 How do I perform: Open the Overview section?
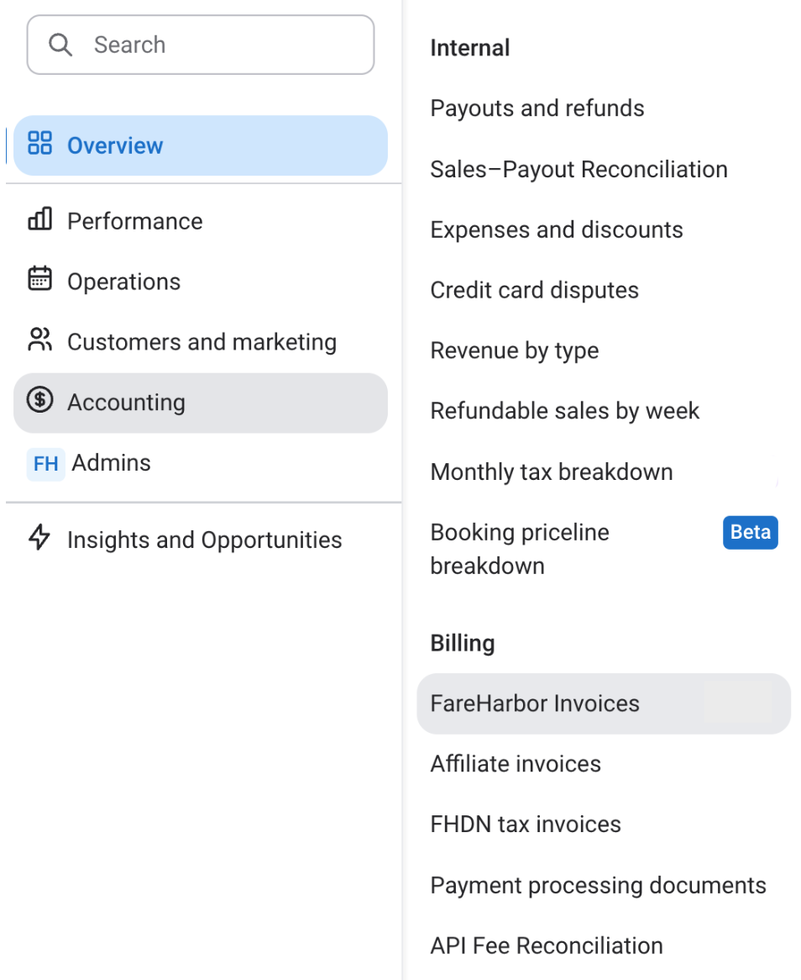[x=201, y=145]
